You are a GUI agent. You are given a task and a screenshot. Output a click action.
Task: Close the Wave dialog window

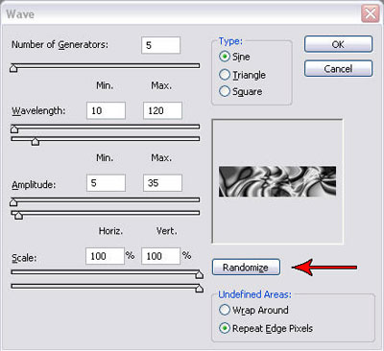[371, 14]
